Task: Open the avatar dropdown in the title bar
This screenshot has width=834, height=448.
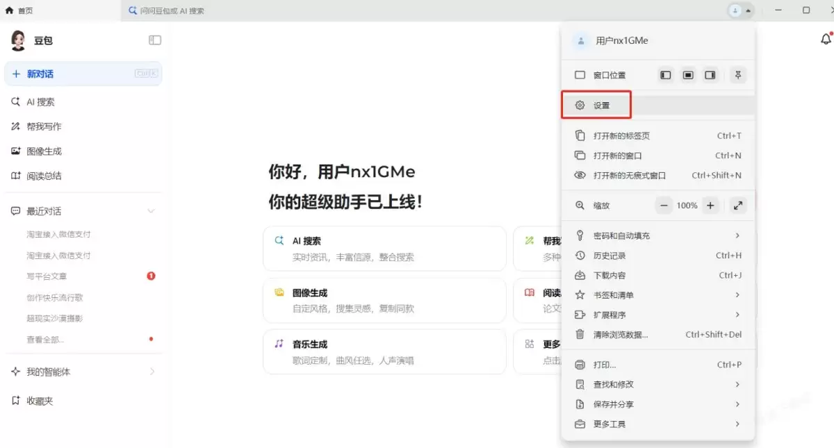Action: point(740,10)
